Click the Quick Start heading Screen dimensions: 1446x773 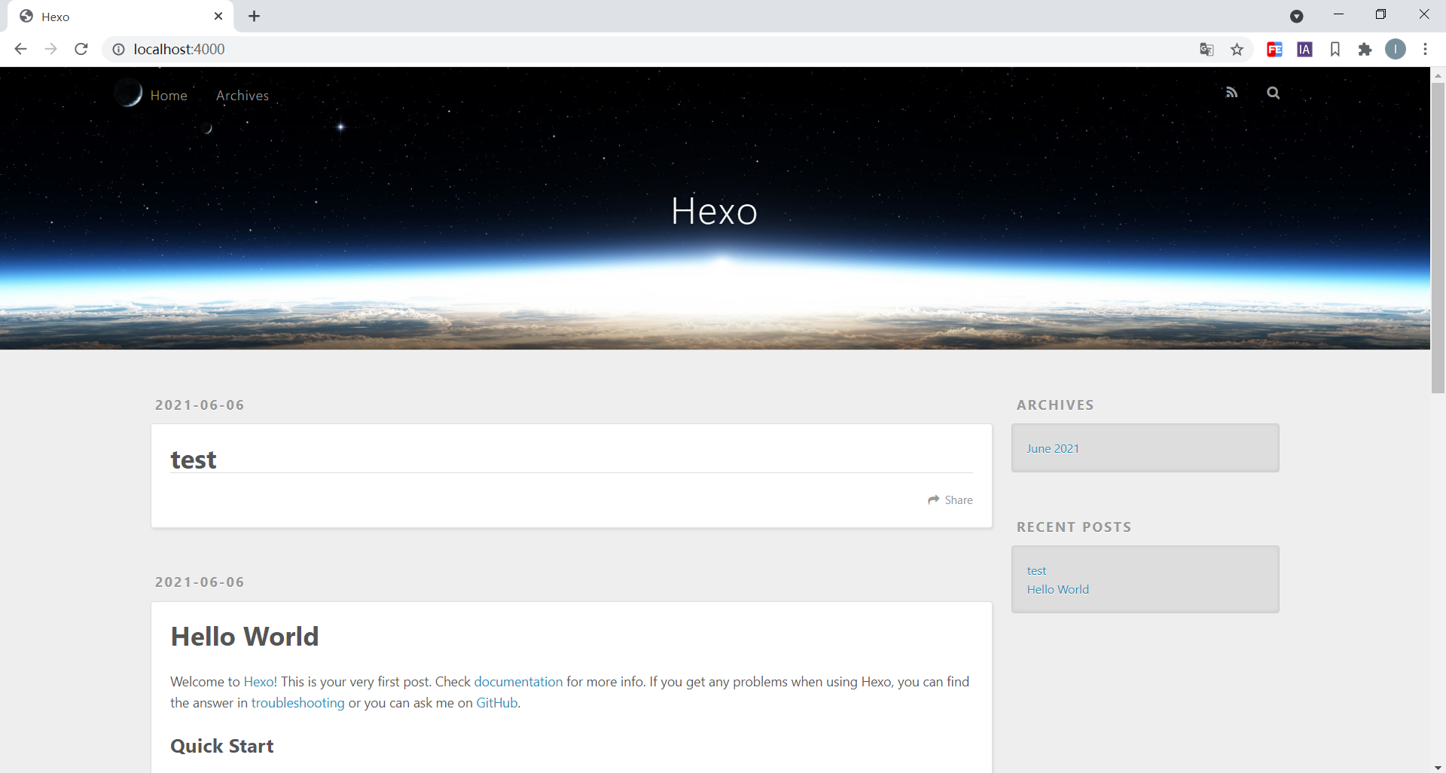[221, 746]
